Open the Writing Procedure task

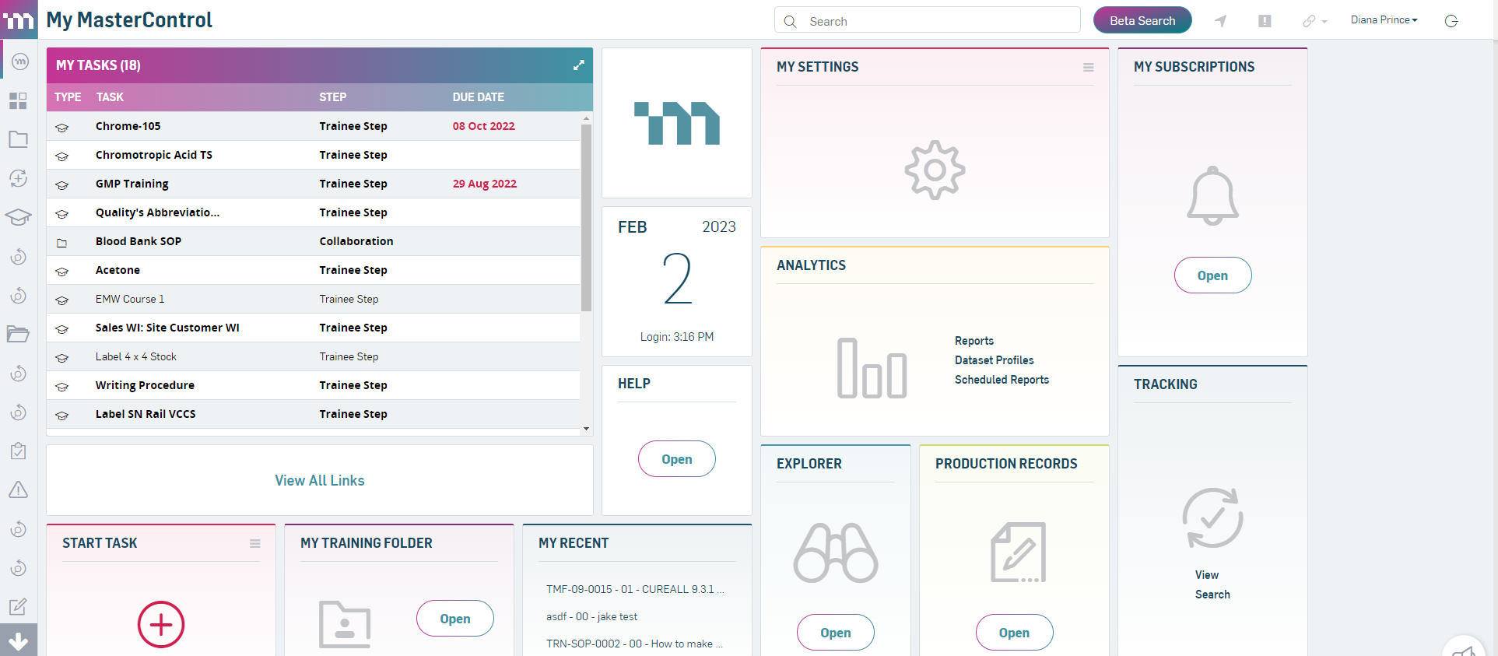(145, 385)
